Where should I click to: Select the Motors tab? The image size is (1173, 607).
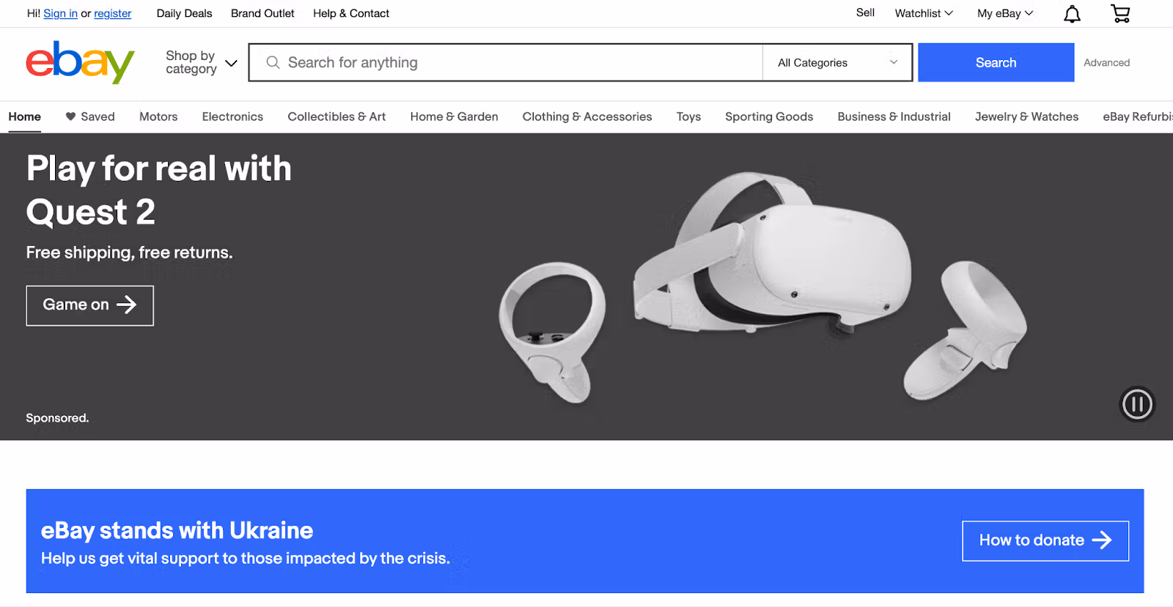click(x=158, y=116)
